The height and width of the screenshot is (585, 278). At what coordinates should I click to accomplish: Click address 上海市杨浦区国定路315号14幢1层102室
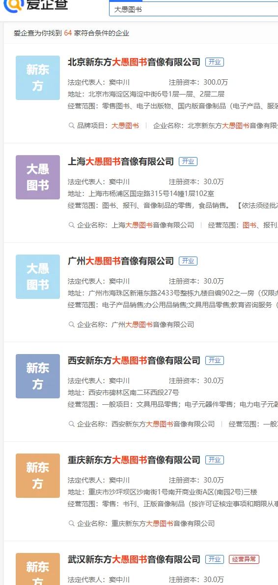(151, 194)
